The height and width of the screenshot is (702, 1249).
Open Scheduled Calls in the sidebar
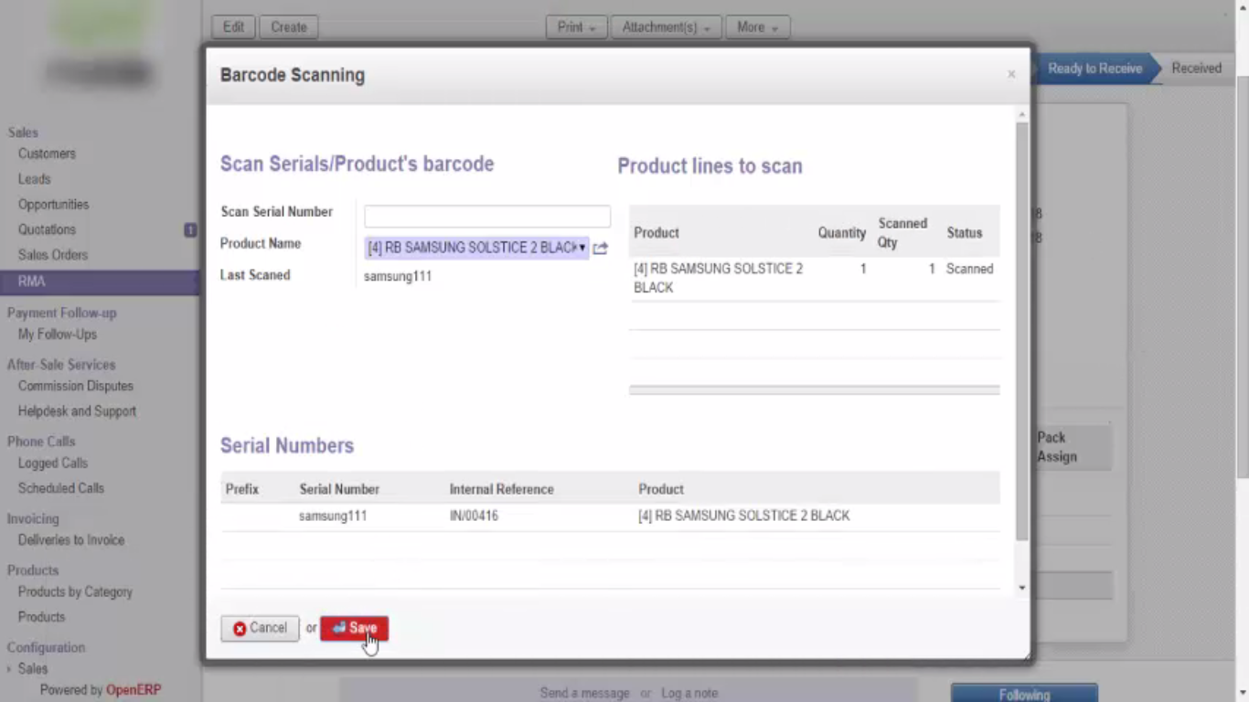click(61, 488)
